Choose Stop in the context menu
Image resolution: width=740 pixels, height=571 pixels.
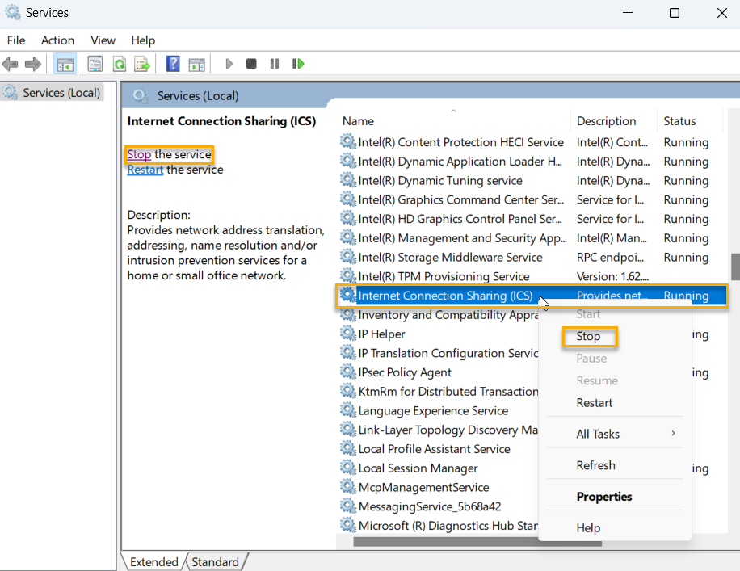[589, 337]
